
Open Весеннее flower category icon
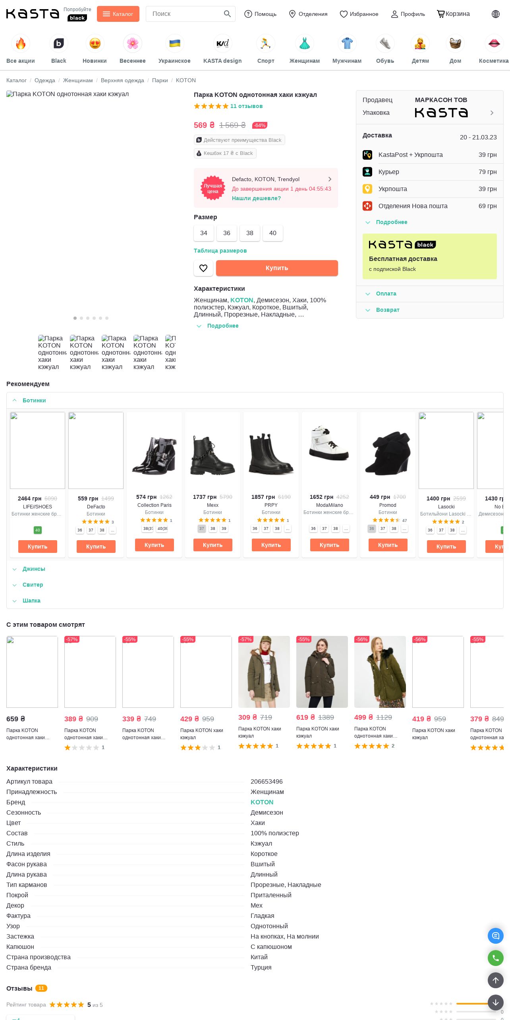tap(133, 44)
